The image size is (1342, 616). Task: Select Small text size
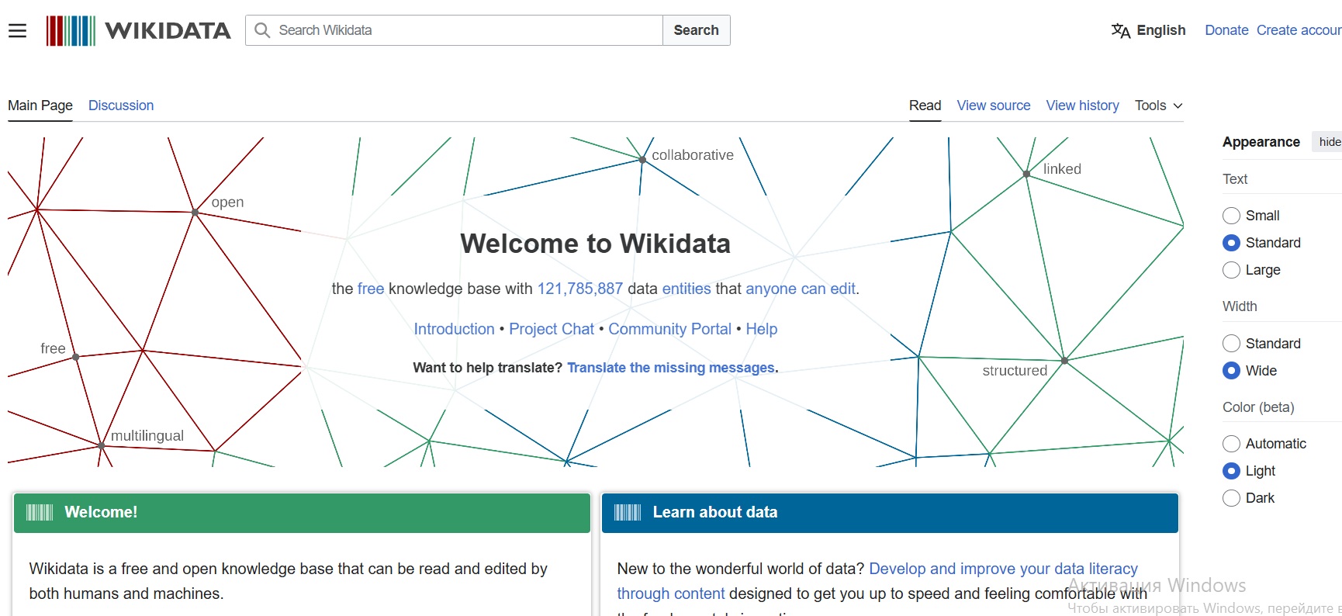tap(1231, 216)
